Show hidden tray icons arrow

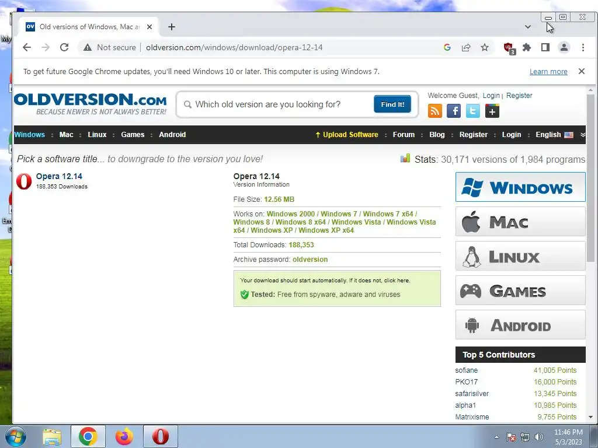pos(496,437)
